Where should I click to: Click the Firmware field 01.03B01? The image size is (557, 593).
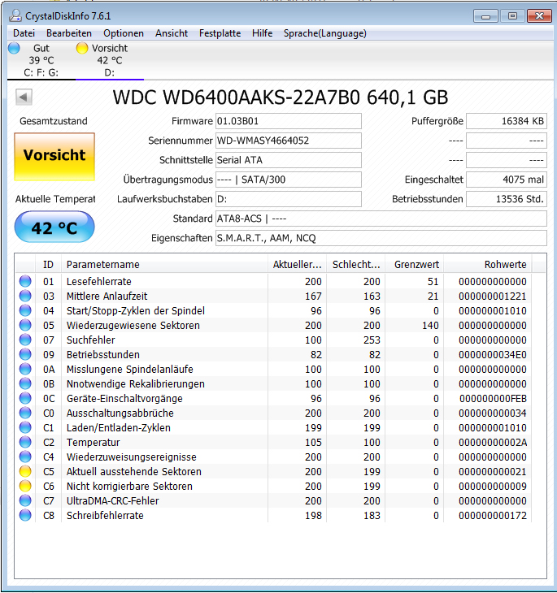[288, 121]
